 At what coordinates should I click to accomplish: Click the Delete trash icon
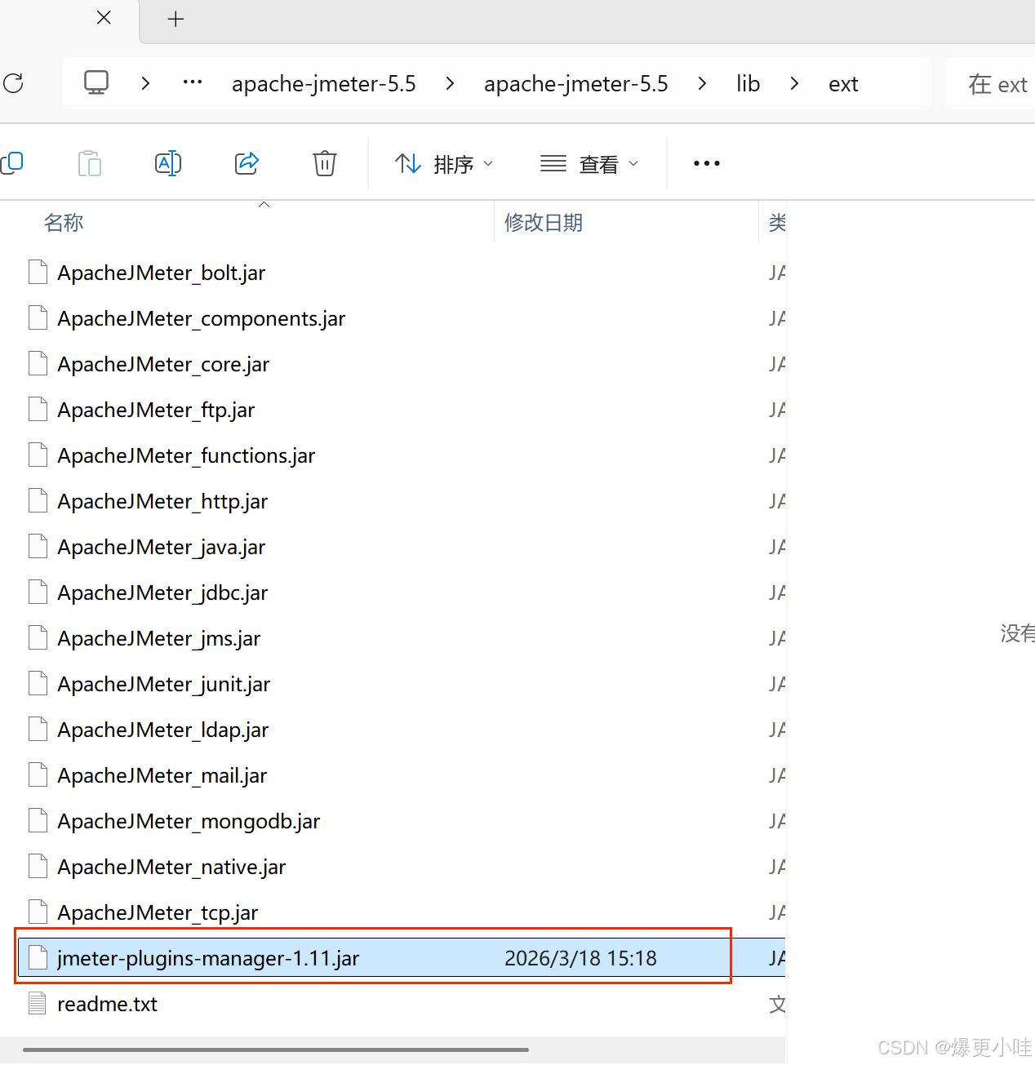click(325, 163)
